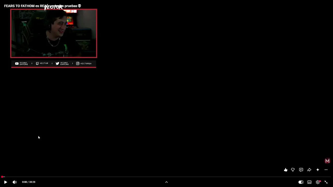
Task: Open the sparkle Ask AI feature
Action: click(x=318, y=170)
